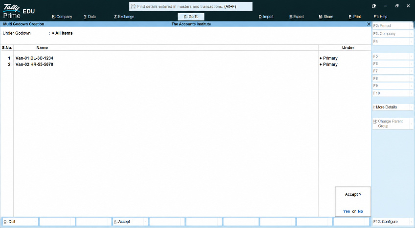Open the Data menu
This screenshot has height=228, width=415.
click(x=90, y=17)
